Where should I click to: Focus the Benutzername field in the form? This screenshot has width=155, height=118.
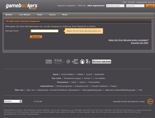point(44,31)
